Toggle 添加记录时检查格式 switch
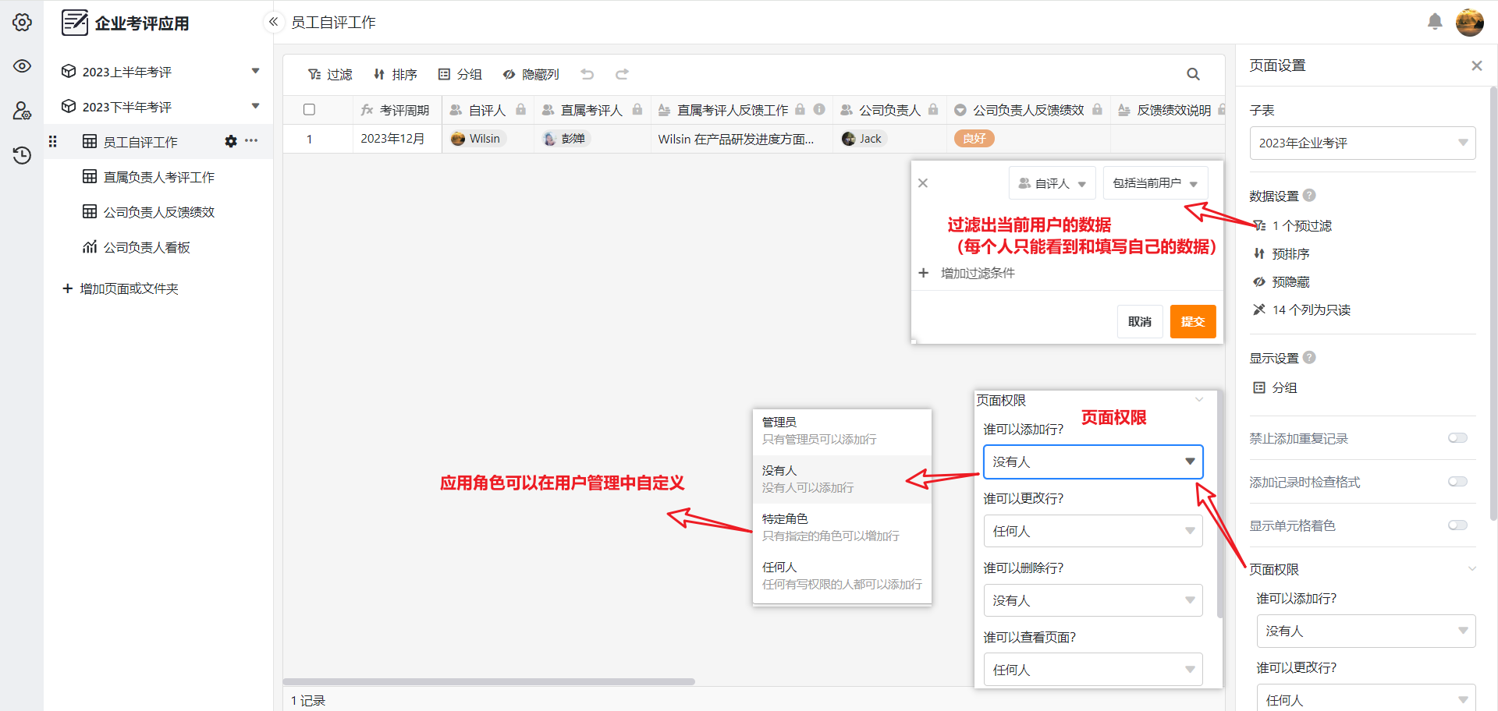 coord(1457,482)
